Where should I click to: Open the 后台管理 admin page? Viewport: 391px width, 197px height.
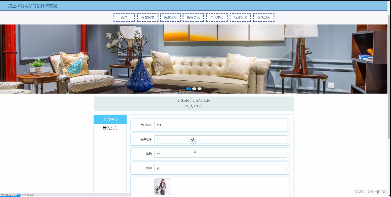click(x=240, y=17)
